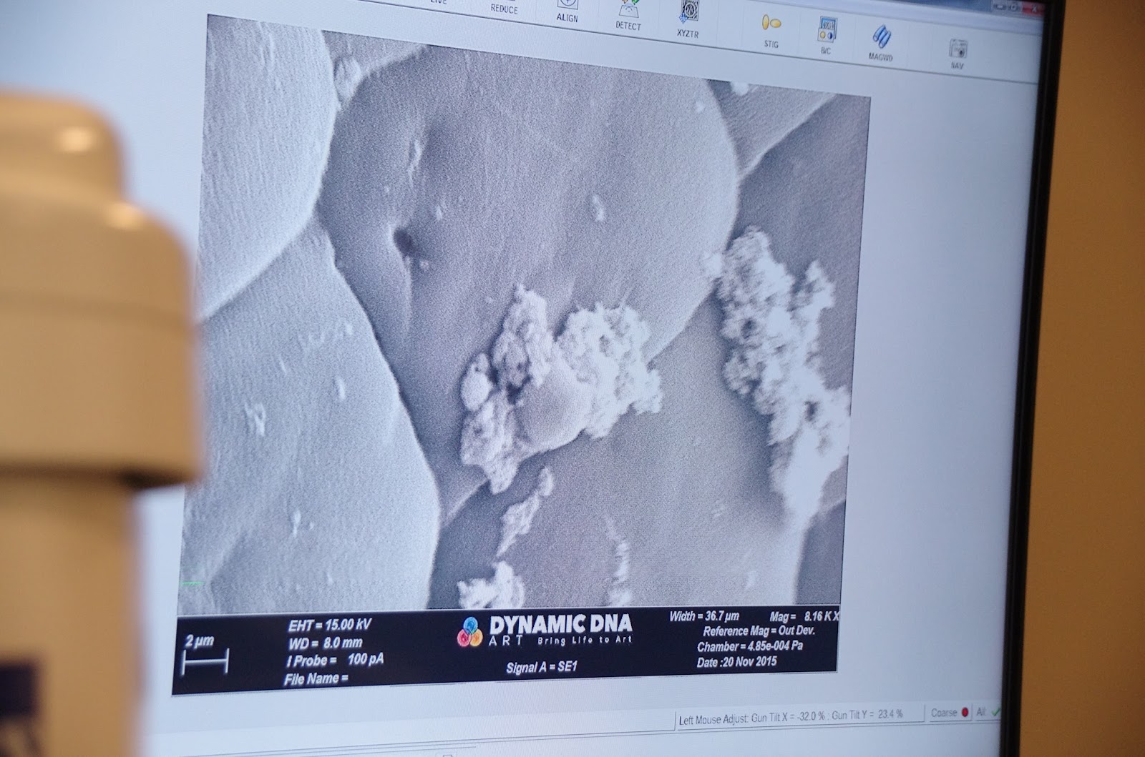This screenshot has height=757, width=1145.
Task: Click the Width = 36.7 µm readout
Action: pos(704,616)
